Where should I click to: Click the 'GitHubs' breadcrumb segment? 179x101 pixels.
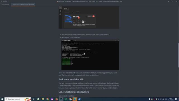tap(60, 1)
